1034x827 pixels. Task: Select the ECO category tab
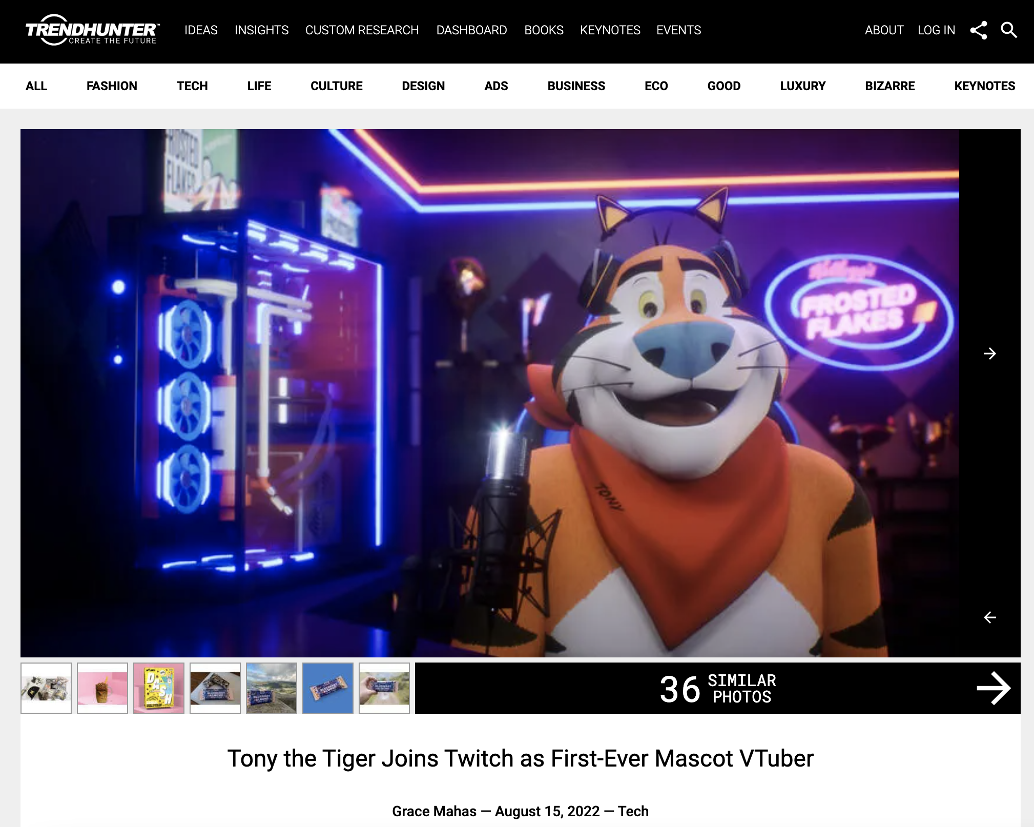(x=656, y=86)
